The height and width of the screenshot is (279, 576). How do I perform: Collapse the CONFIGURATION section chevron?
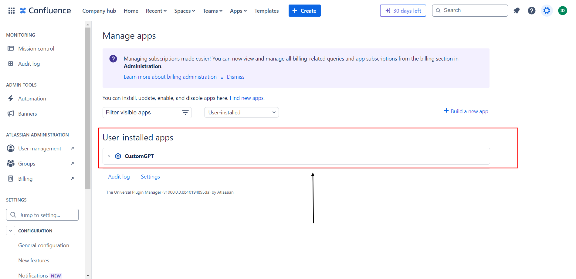11,231
